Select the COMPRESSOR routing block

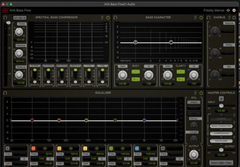coord(221,133)
